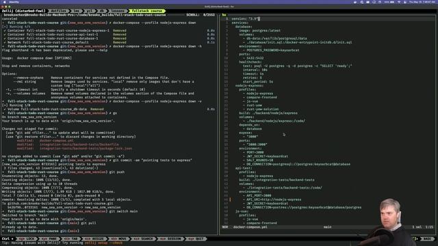Click the TAB mode in status bar
The height and width of the screenshot is (246, 438).
pyautogui.click(x=71, y=238)
